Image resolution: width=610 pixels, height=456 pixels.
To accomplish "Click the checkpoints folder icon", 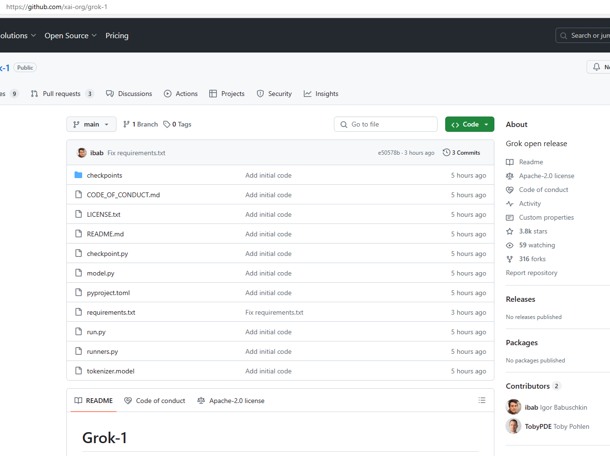I will 78,175.
